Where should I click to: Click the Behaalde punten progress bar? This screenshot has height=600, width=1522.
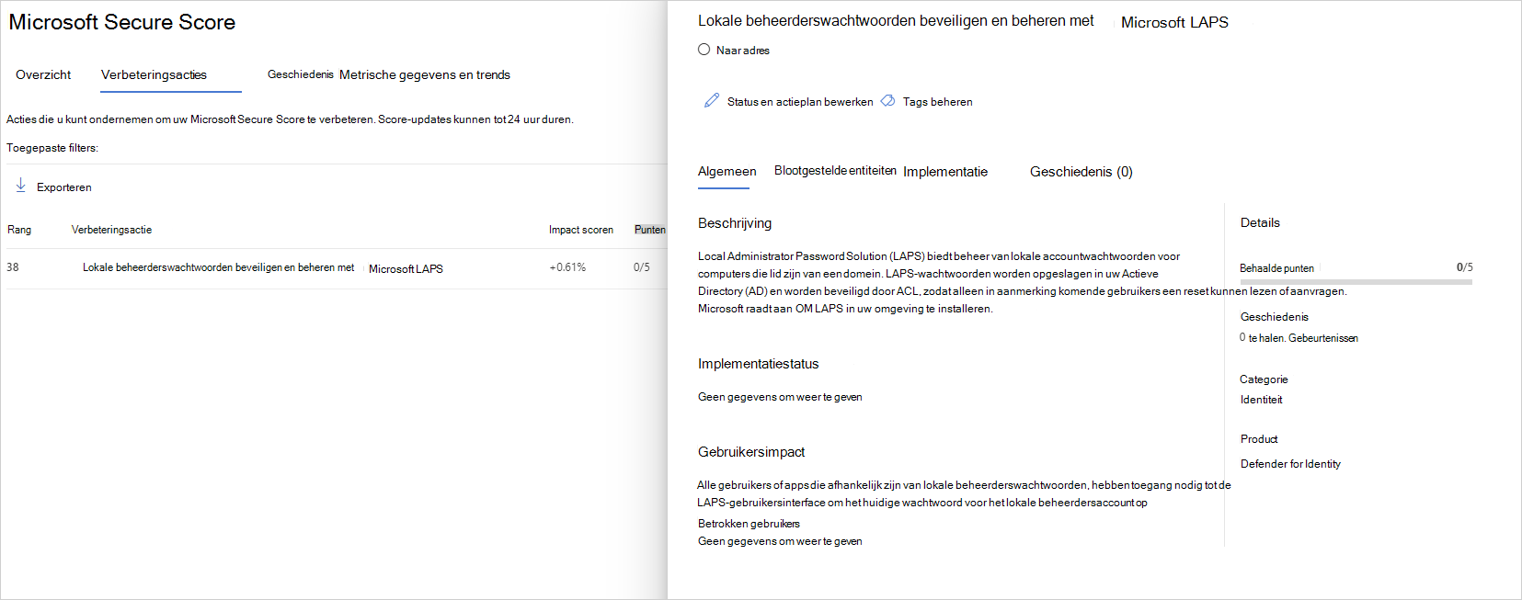pyautogui.click(x=1356, y=281)
